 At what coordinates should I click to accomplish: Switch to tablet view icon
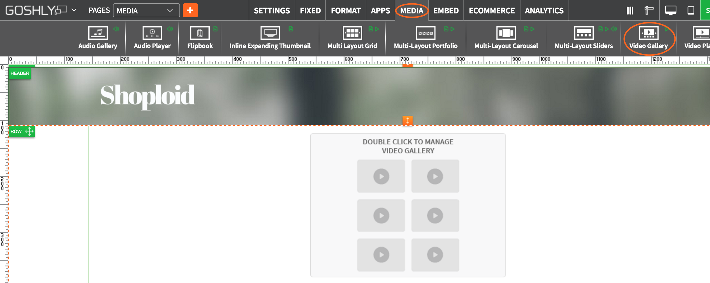[691, 10]
